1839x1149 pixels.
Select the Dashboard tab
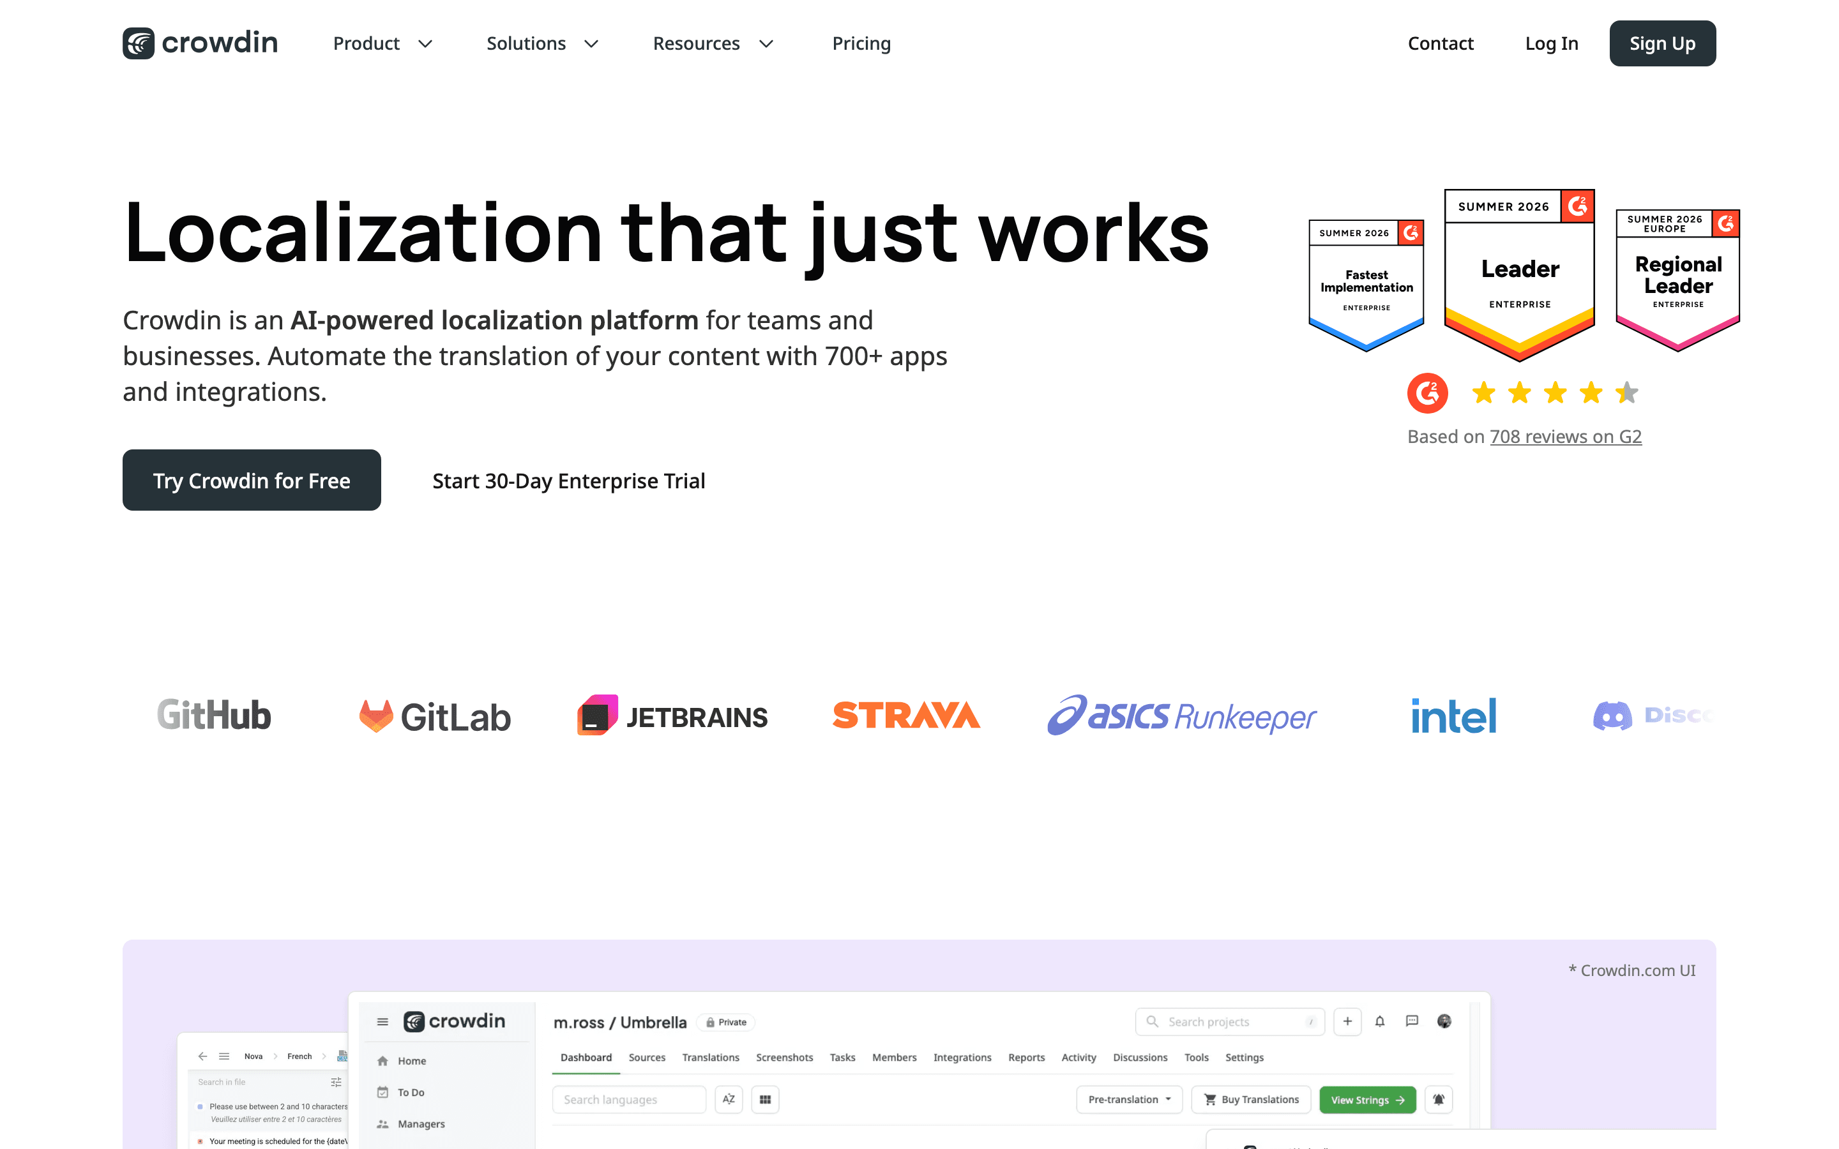click(586, 1057)
